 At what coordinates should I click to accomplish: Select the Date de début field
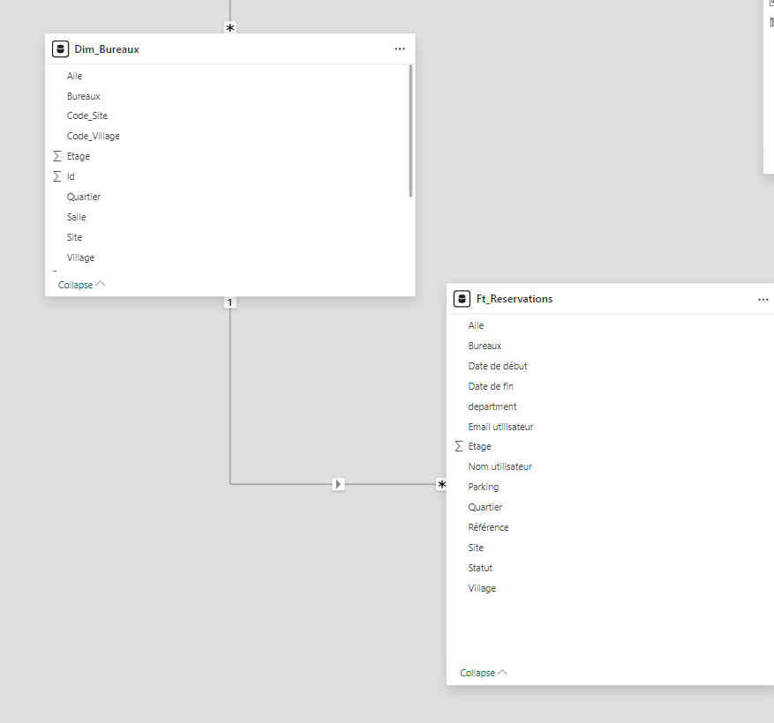[x=498, y=366]
